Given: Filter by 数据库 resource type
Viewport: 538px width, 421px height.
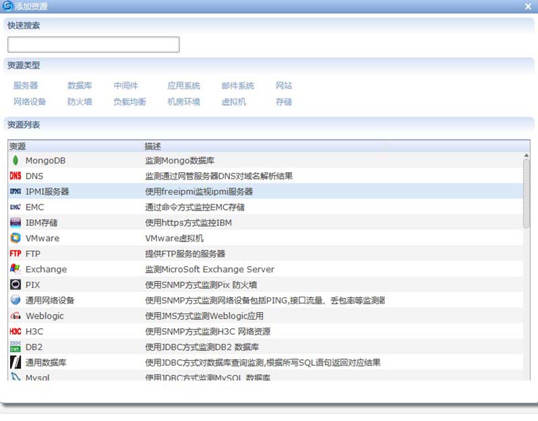Looking at the screenshot, I should coord(79,86).
